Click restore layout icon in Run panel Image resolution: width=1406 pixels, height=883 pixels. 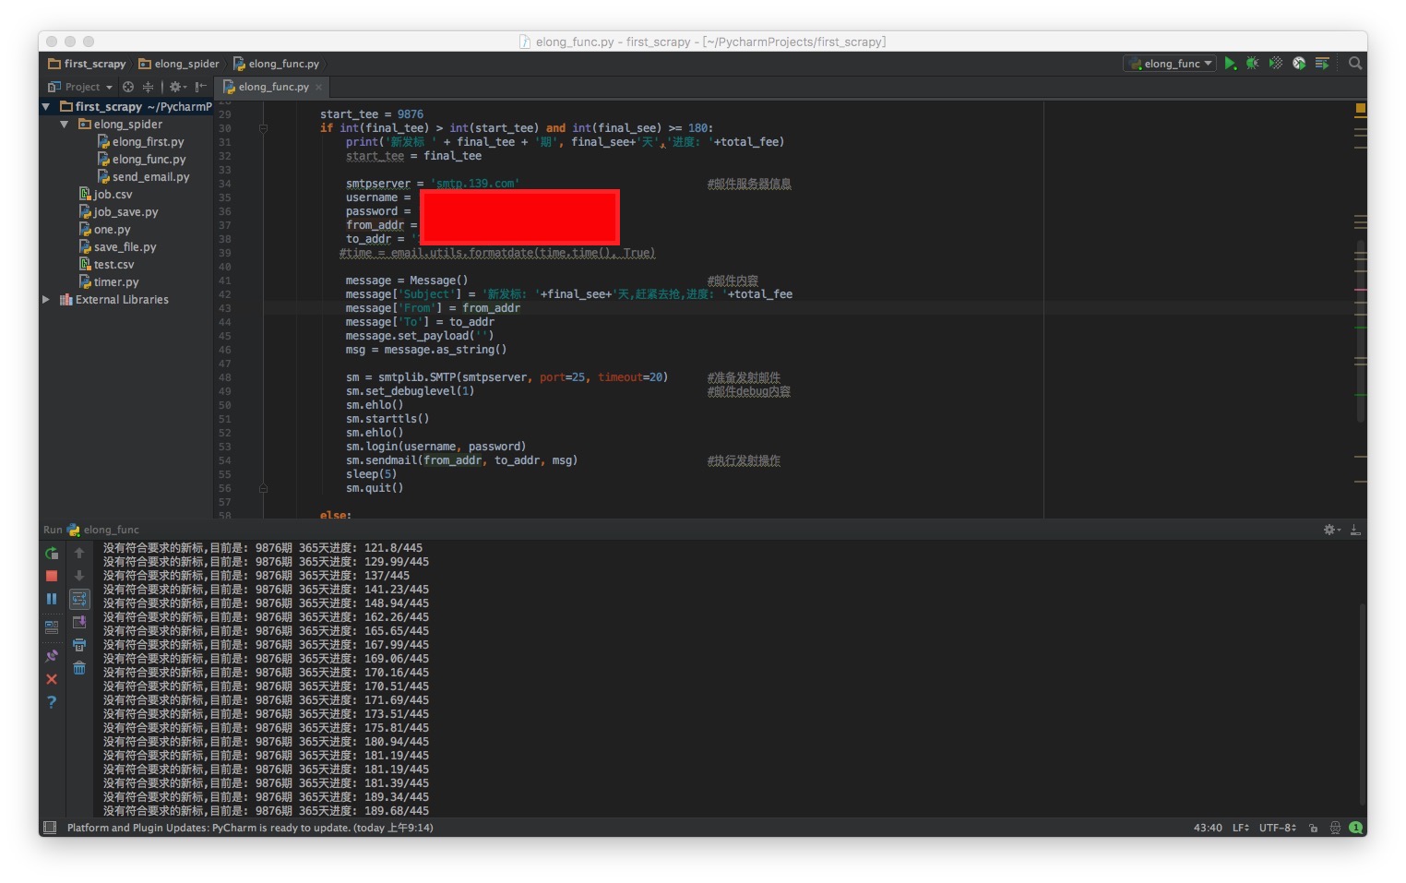point(52,626)
